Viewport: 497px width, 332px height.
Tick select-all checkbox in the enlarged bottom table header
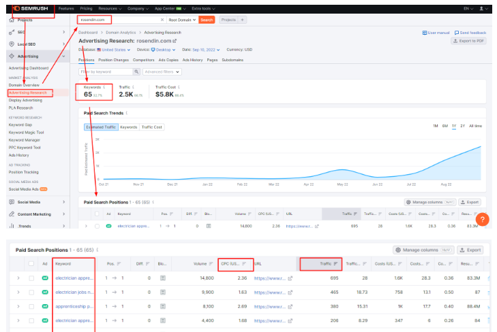(x=31, y=264)
